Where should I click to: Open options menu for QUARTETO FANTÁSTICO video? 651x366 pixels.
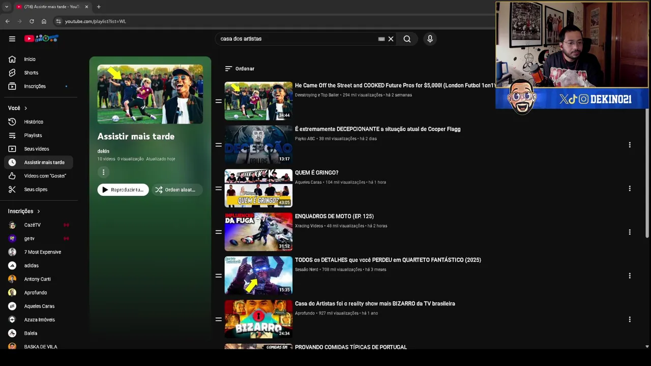[630, 276]
